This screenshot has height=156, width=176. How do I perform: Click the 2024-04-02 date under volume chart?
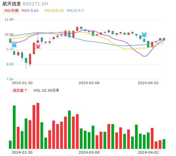(x=148, y=152)
